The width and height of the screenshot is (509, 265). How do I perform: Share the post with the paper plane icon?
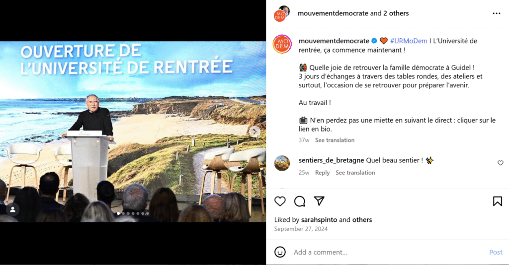pos(319,201)
